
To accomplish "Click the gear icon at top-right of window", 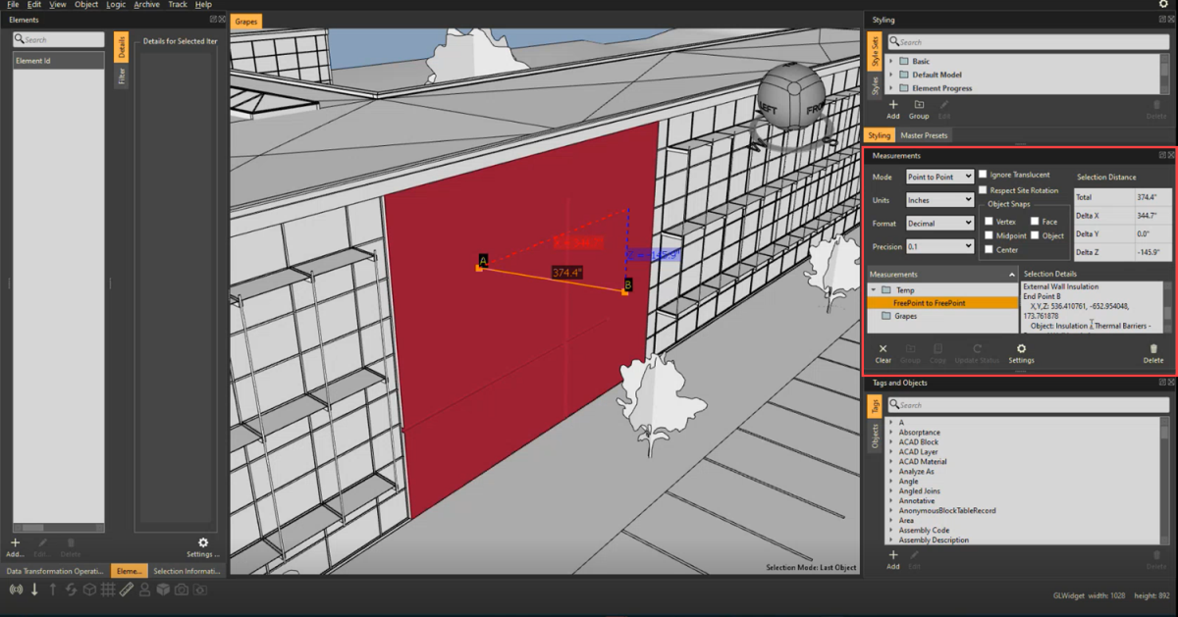I will (1164, 4).
